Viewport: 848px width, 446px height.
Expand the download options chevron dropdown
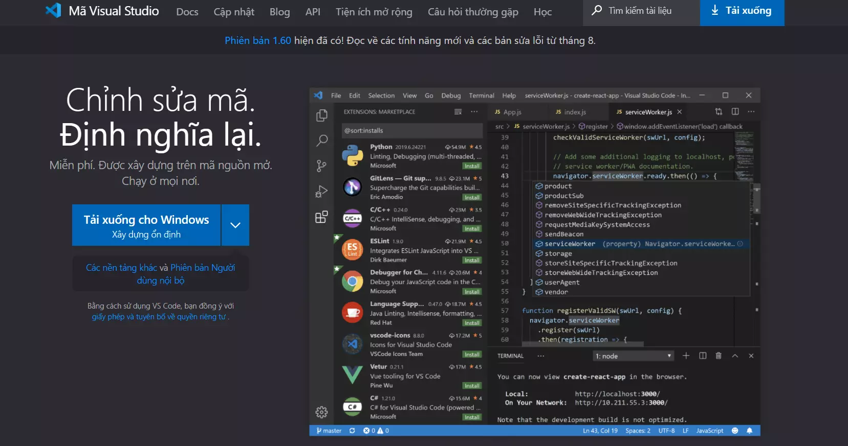pyautogui.click(x=235, y=225)
